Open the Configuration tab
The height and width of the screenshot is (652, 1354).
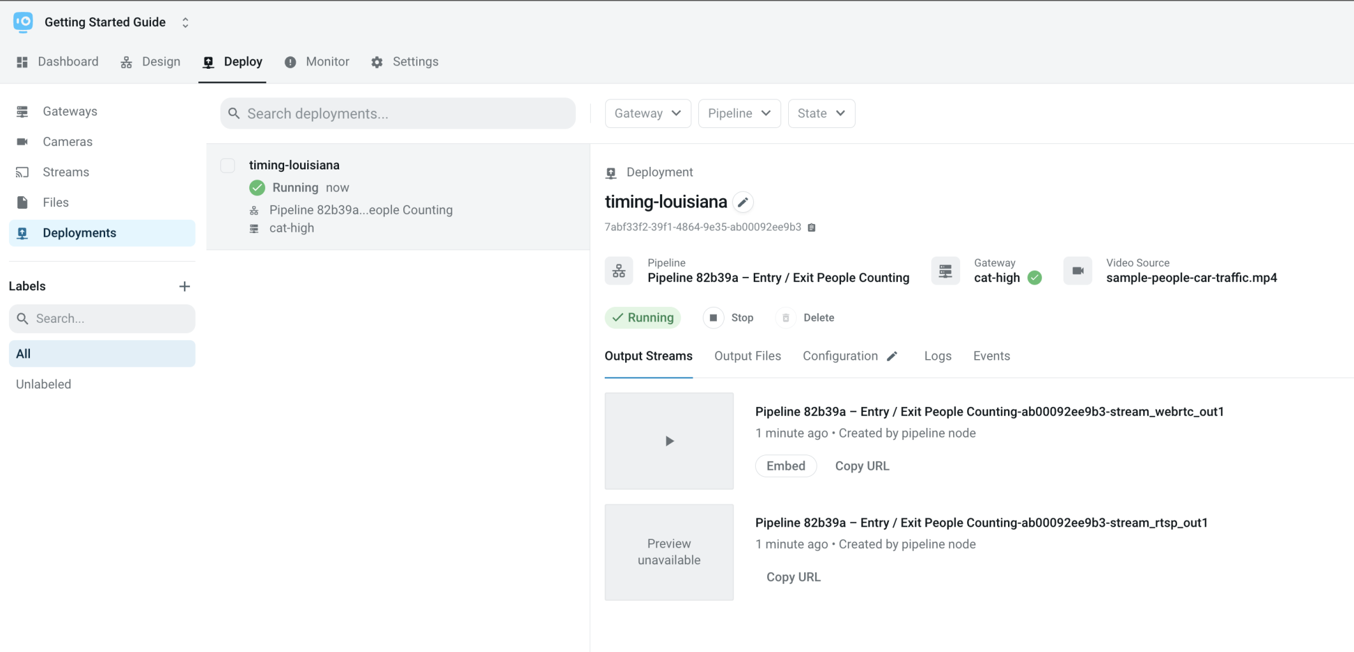(840, 356)
